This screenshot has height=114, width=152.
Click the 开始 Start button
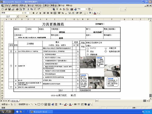pos(7,112)
